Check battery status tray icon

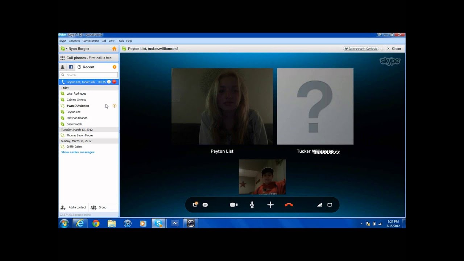374,224
